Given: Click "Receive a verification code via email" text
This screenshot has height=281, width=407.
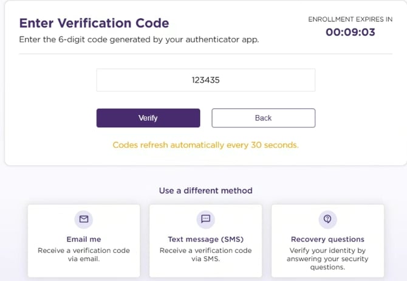Looking at the screenshot, I should coord(84,254).
